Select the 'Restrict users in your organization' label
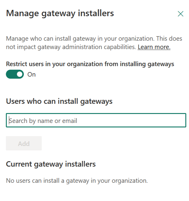This screenshot has height=201, width=189. tap(90, 64)
